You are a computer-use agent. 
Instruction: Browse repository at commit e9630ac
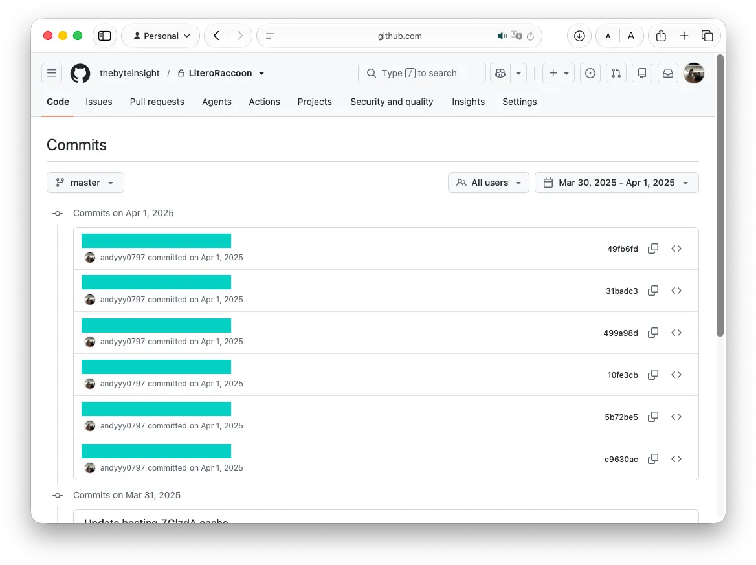(x=676, y=459)
